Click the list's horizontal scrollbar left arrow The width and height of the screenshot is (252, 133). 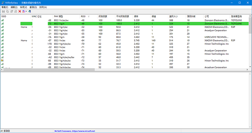click(2, 70)
